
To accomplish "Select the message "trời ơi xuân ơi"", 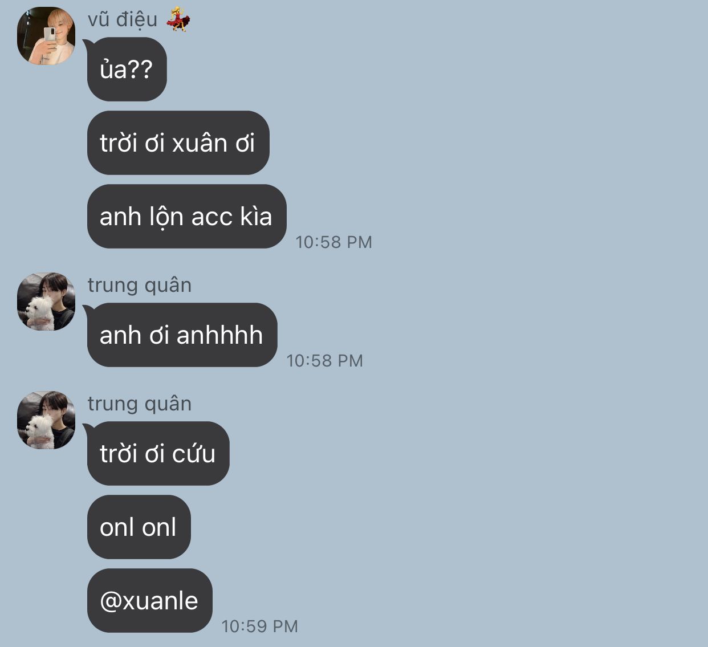I will [178, 143].
